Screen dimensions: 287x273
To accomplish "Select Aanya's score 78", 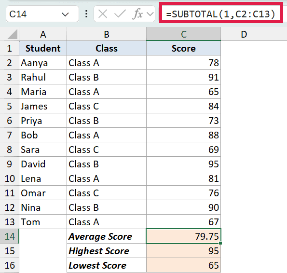I will 184,63.
